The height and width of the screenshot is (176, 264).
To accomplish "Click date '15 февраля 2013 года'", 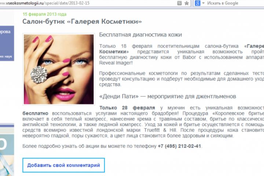I will pos(44,14).
